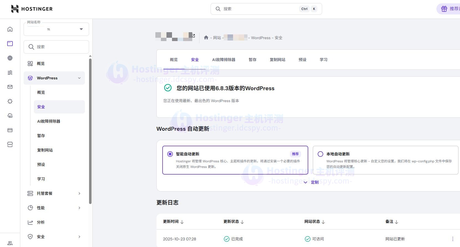Open the Email envelope icon in left rail
Image resolution: width=460 pixels, height=247 pixels.
tap(10, 87)
